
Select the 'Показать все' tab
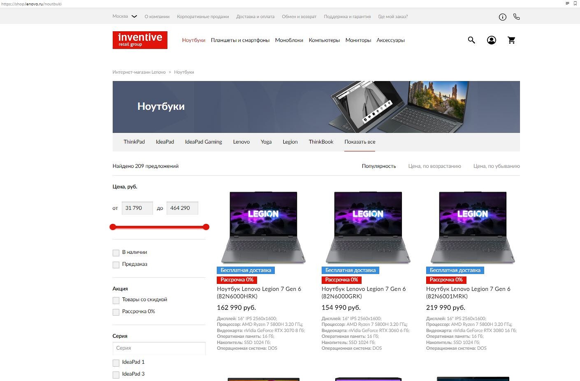(360, 142)
